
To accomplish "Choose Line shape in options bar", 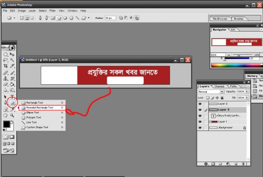I will [x=77, y=18].
